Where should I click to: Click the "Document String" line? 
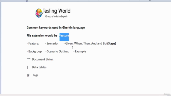click(42, 59)
